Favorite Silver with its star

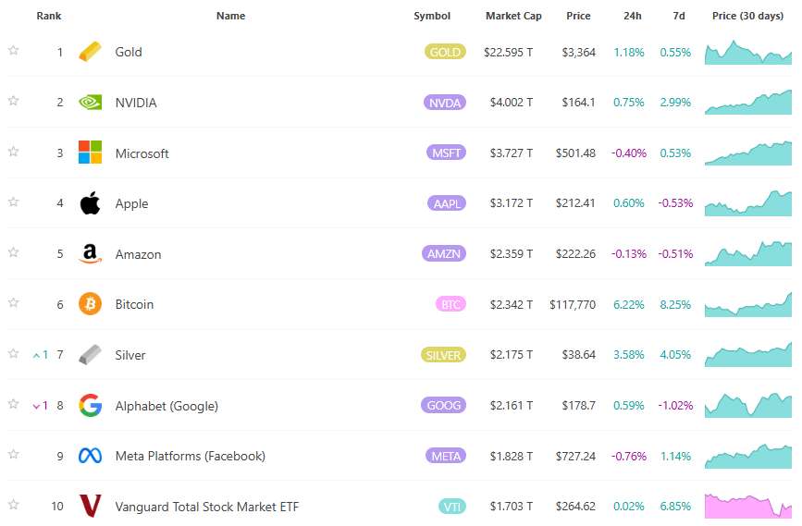click(13, 353)
